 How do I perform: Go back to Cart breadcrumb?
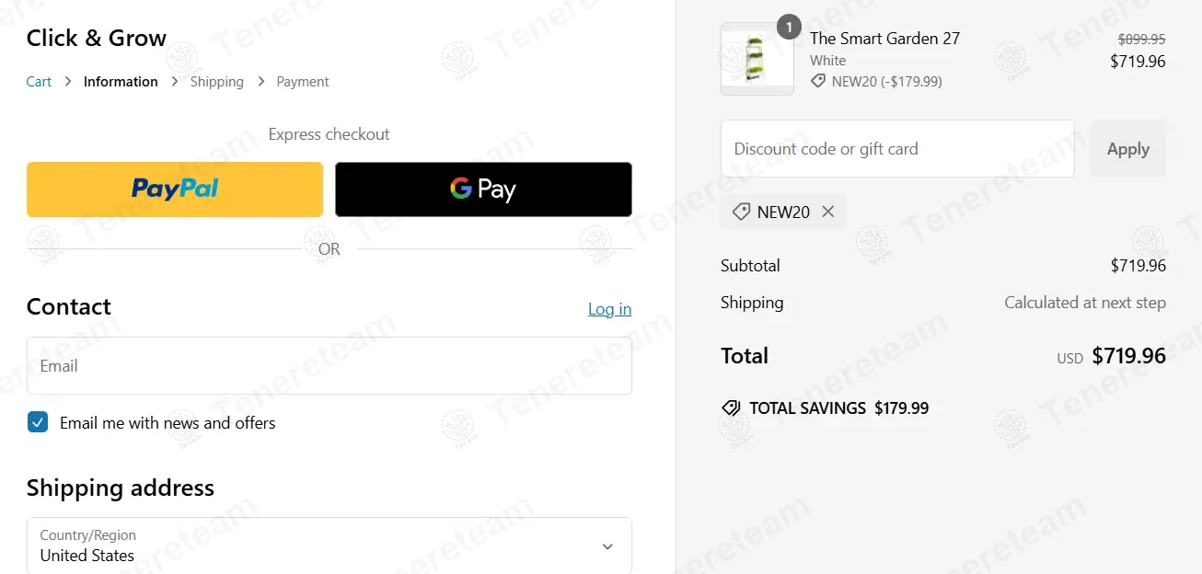coord(39,82)
